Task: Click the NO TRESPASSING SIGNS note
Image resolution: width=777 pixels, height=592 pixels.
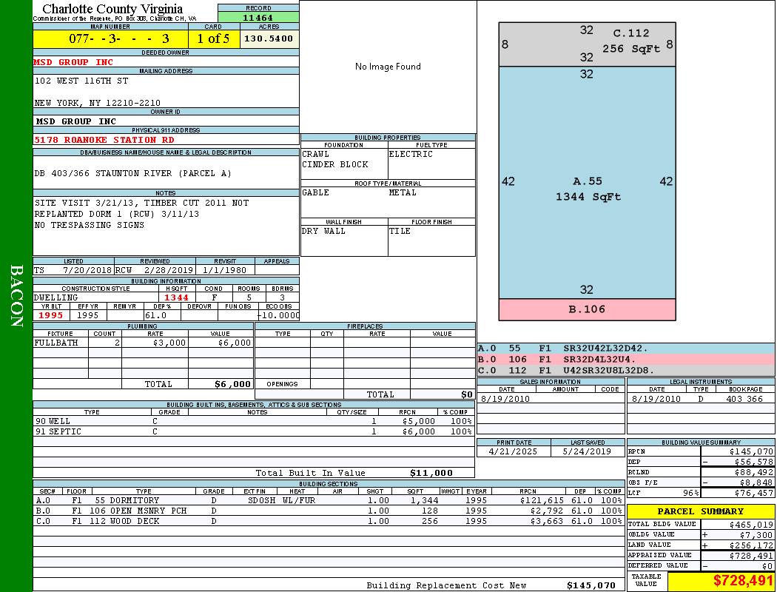Action: pos(90,225)
